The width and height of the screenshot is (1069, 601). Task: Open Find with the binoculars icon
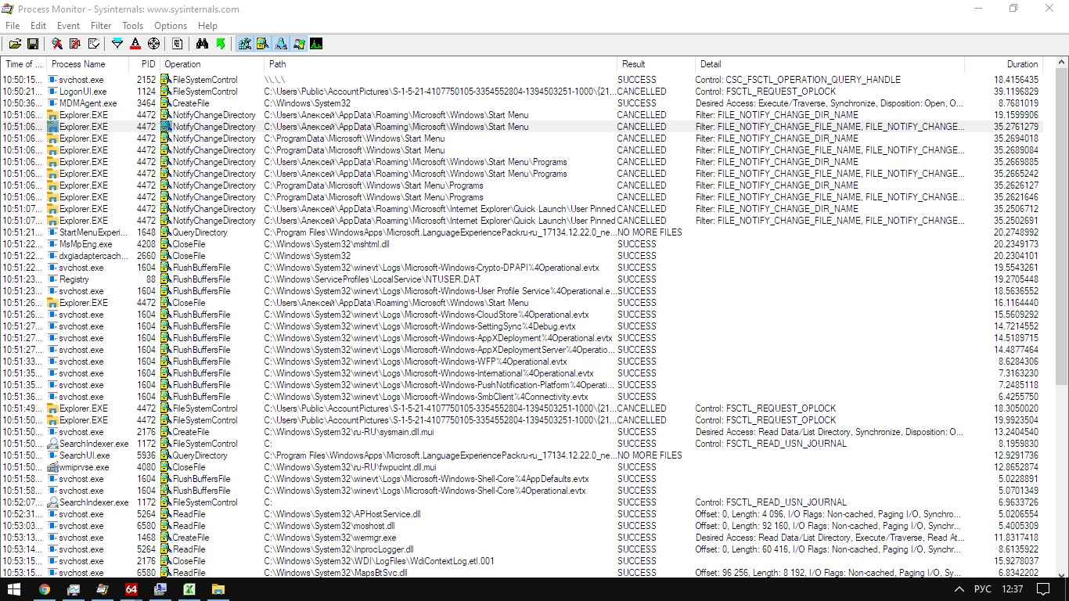(202, 44)
